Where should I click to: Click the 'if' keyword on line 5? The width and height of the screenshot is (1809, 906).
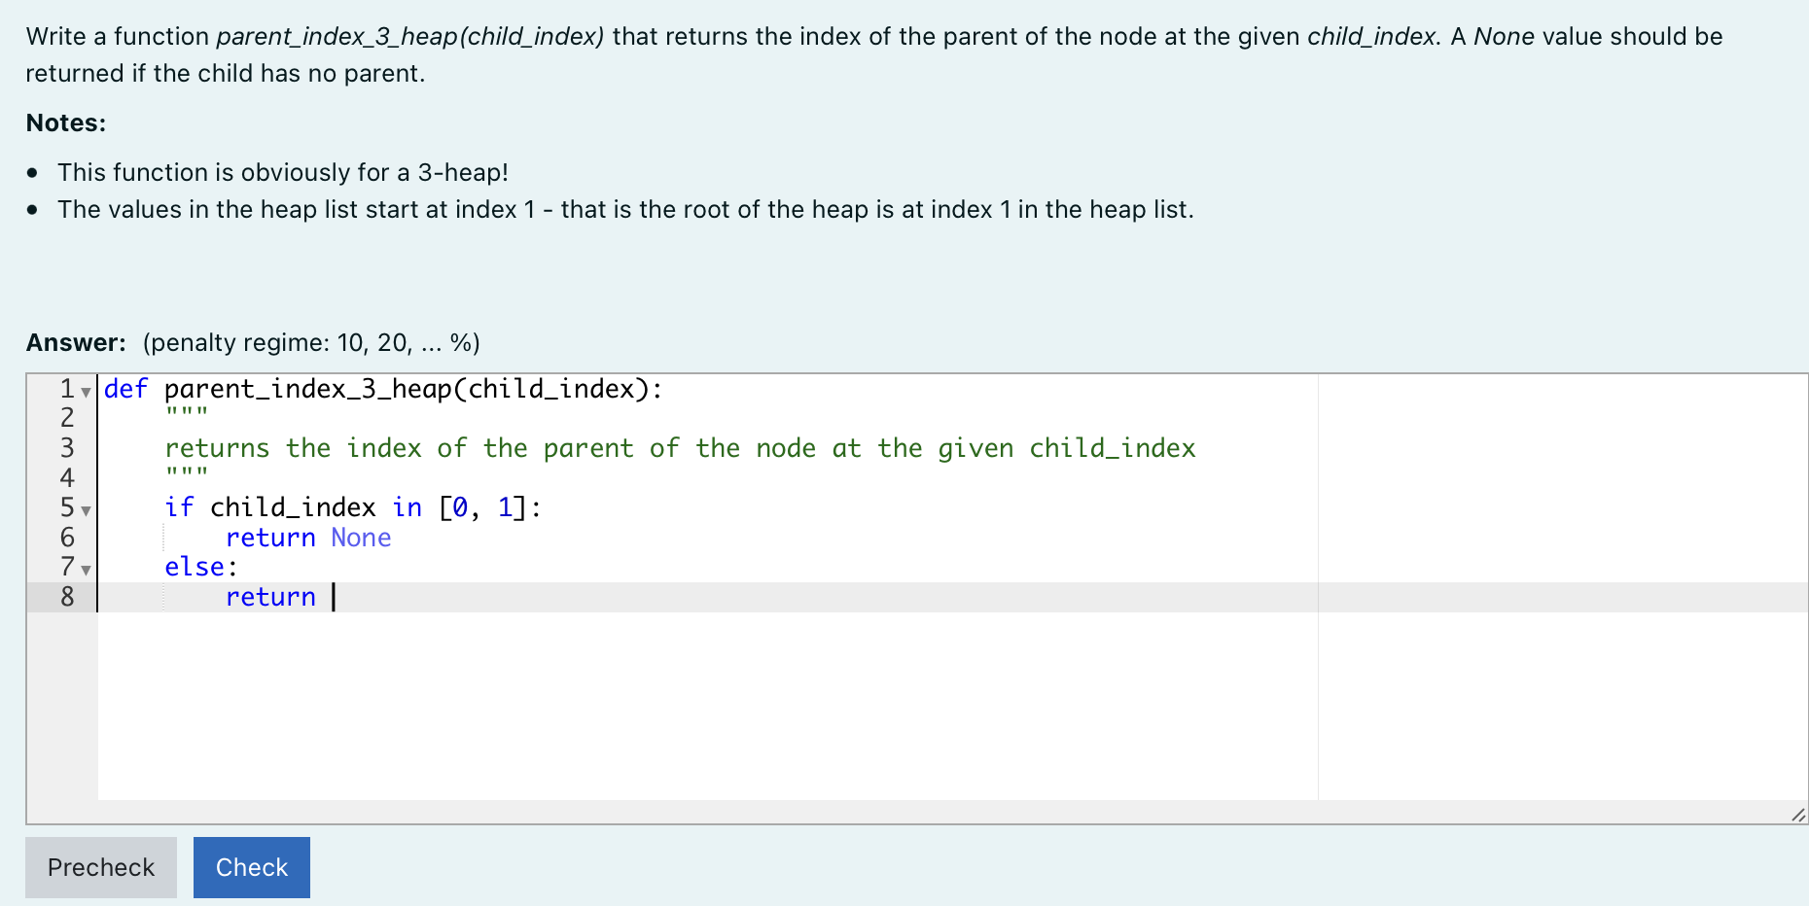(179, 506)
